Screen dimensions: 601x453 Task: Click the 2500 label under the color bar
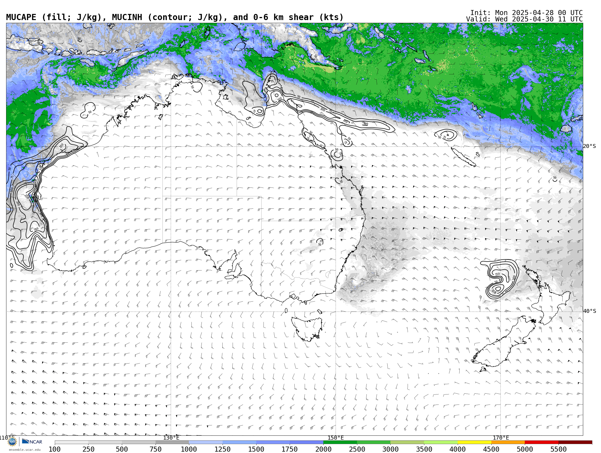pyautogui.click(x=357, y=449)
